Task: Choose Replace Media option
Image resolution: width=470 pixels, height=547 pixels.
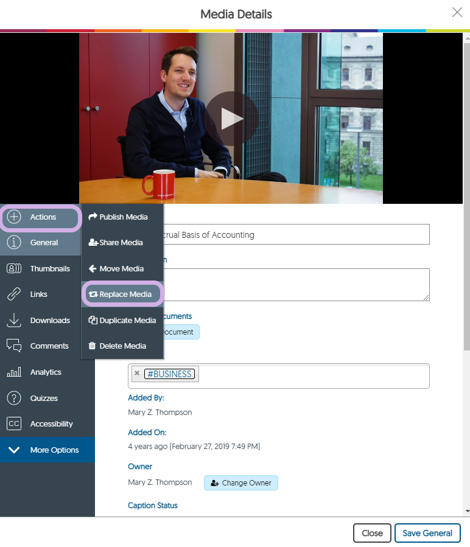Action: click(x=121, y=294)
